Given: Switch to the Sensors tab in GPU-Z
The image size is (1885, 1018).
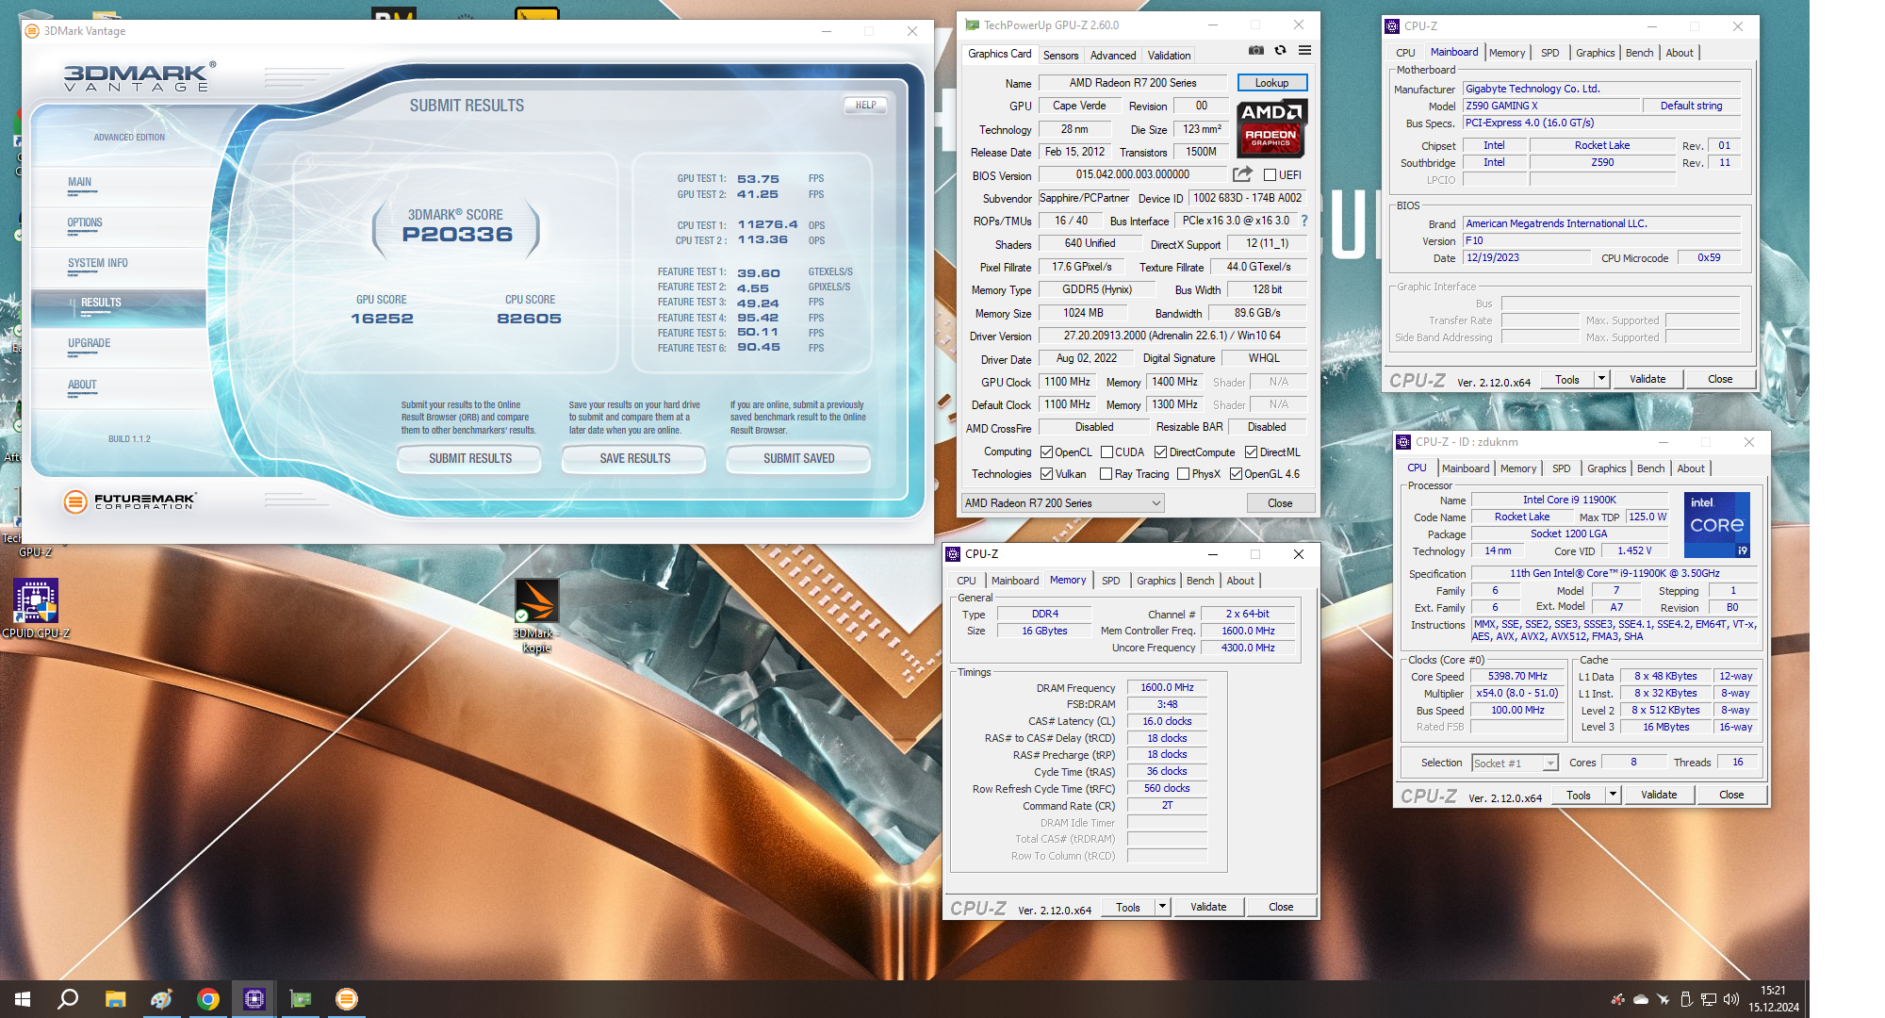Looking at the screenshot, I should pos(1060,56).
